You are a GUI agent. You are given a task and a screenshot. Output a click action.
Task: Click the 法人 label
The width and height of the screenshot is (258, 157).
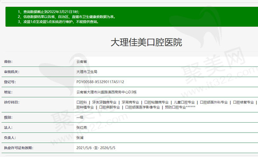pyautogui.click(x=8, y=128)
